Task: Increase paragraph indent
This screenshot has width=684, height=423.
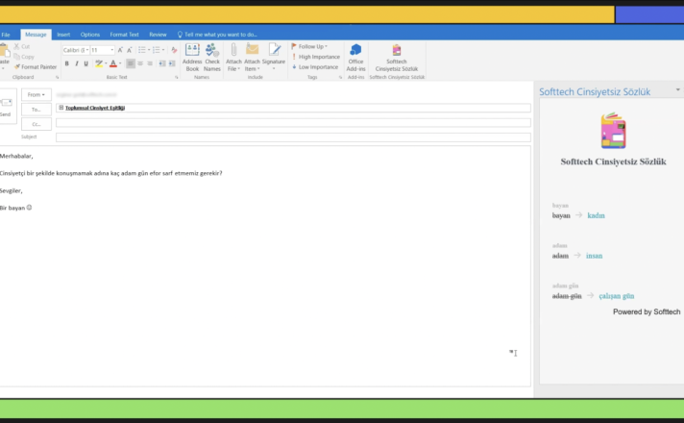Action: click(x=172, y=63)
